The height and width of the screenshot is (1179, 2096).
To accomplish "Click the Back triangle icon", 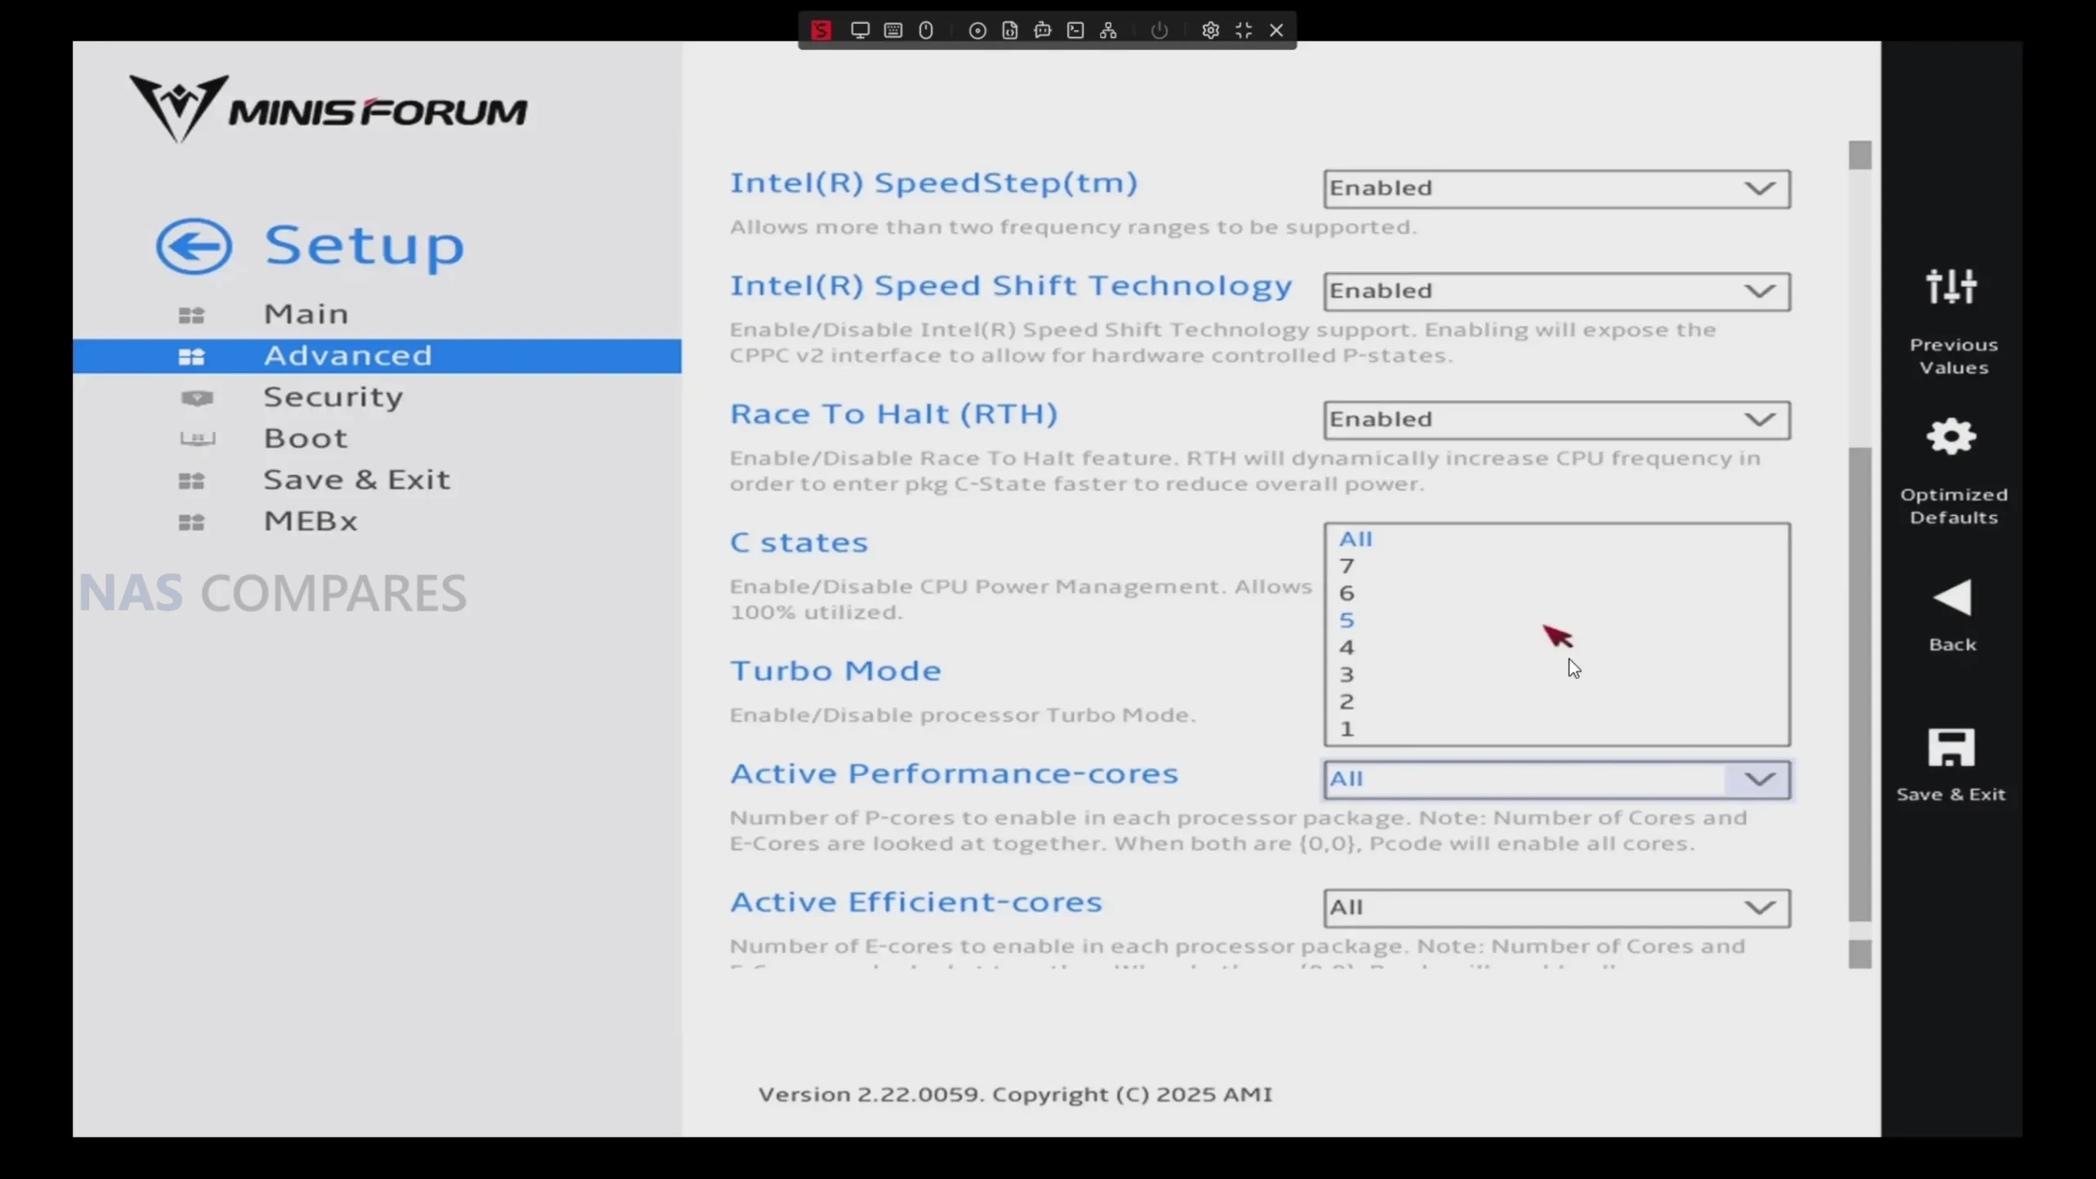I will [1952, 599].
